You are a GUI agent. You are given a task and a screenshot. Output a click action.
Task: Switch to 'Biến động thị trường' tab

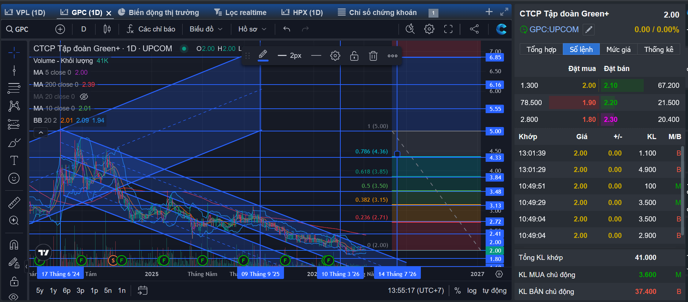(158, 12)
